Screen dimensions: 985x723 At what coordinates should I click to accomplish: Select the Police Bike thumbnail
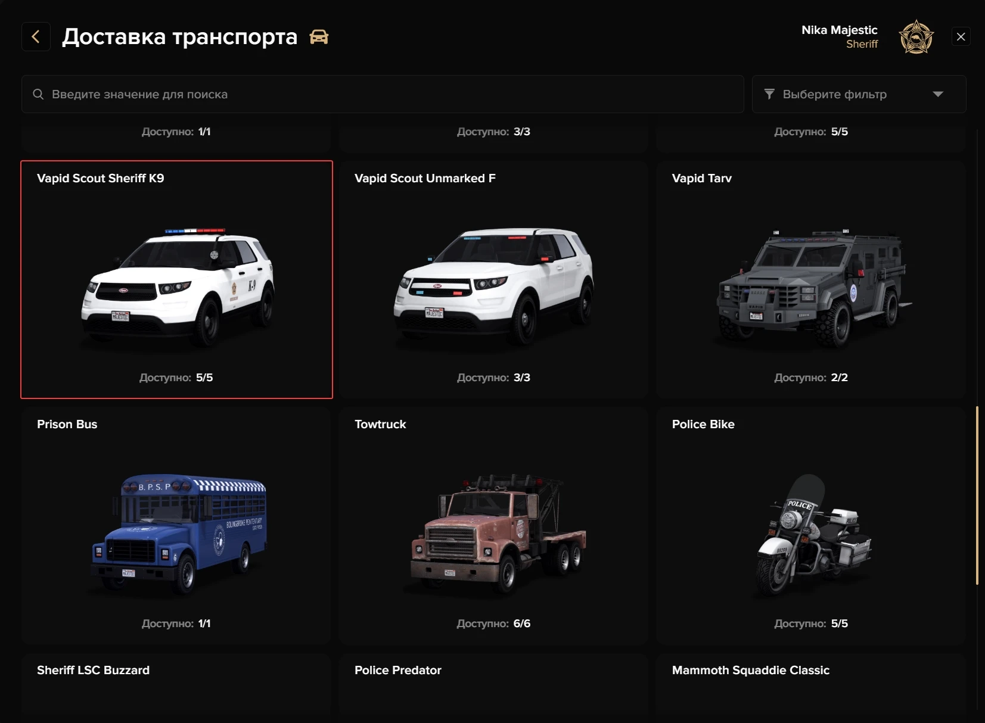[x=810, y=533]
